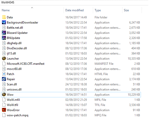The image size is (149, 120).
Task: Click the 91 KB size of WowError
Action: click(x=136, y=110)
